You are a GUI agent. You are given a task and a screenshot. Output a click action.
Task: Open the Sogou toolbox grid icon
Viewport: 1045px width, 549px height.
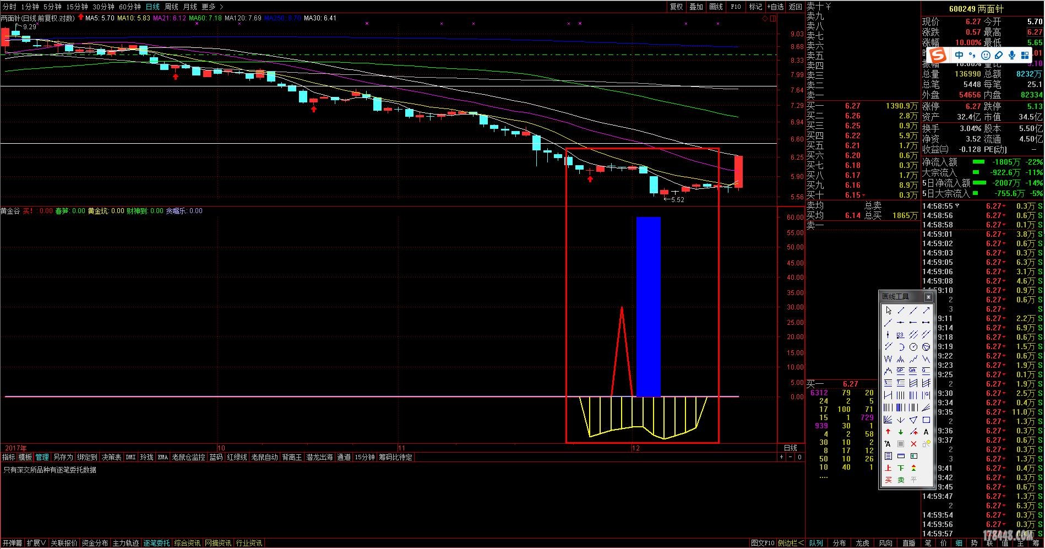pyautogui.click(x=1025, y=55)
